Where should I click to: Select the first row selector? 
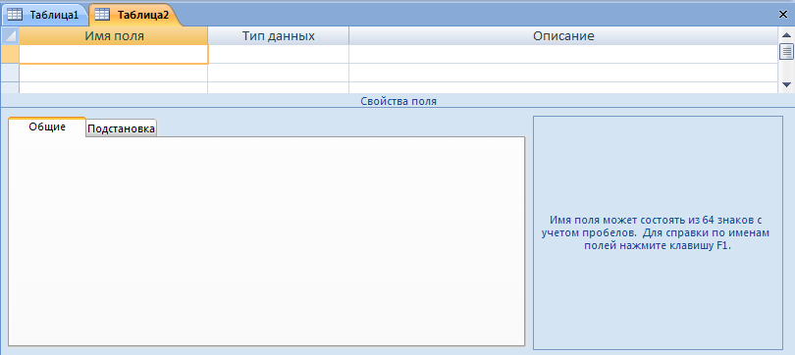[10, 54]
